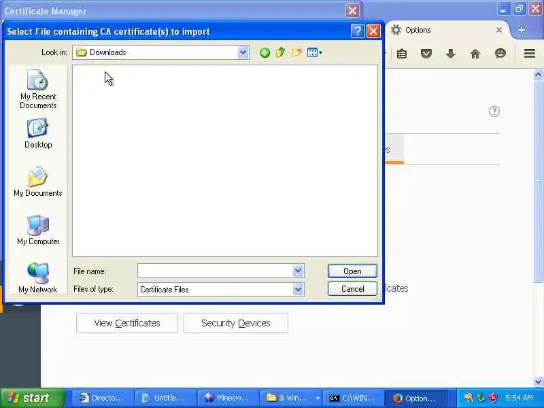Create a new folder in Downloads
This screenshot has width=544, height=408.
(x=296, y=53)
